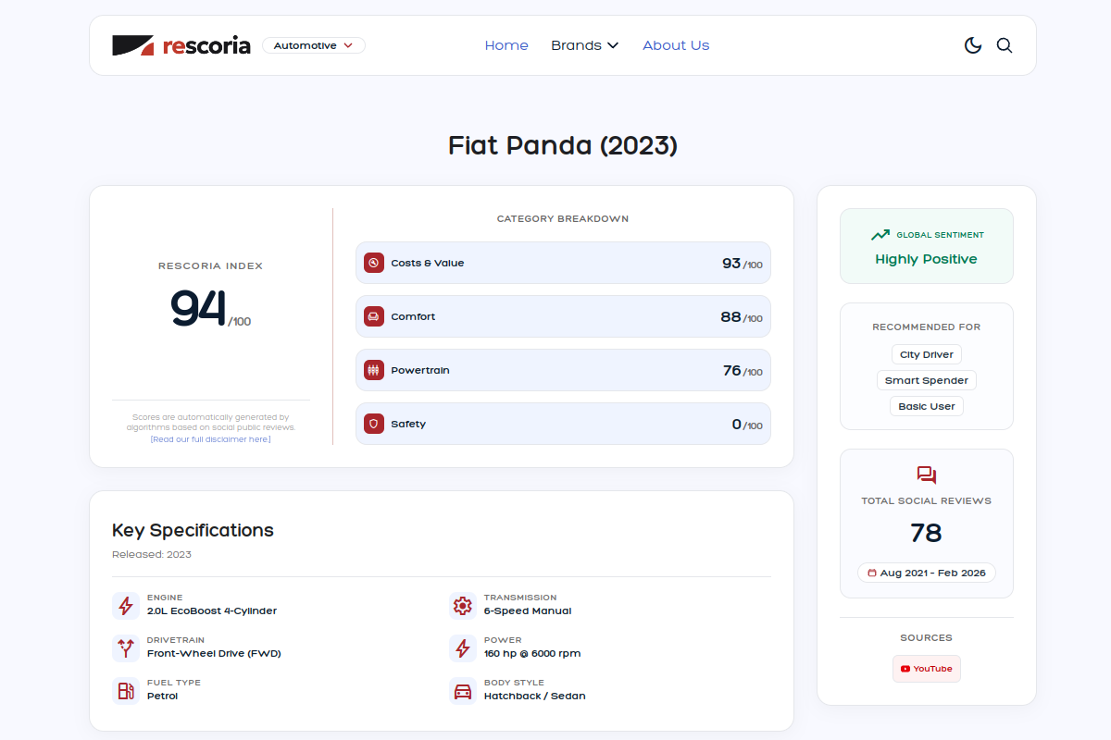Click the 2.0L EcoBoost 4-Cylinder value
Viewport: 1111px width, 740px height.
[x=212, y=610]
